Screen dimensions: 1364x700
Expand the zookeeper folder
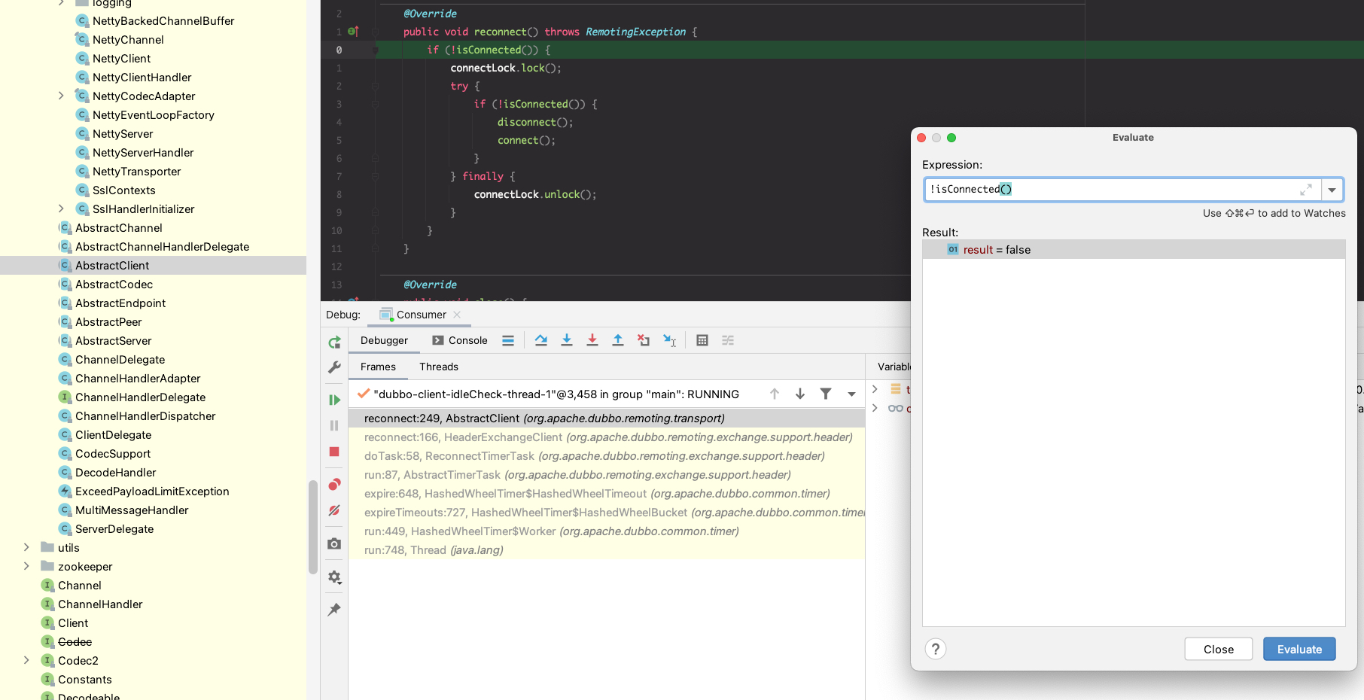pyautogui.click(x=27, y=566)
